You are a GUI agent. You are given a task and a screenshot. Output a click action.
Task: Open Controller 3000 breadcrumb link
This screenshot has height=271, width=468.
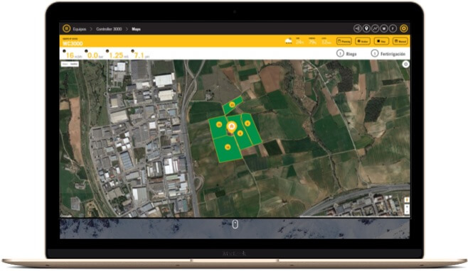pyautogui.click(x=109, y=29)
